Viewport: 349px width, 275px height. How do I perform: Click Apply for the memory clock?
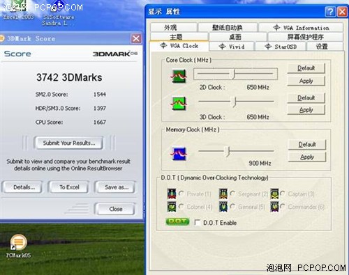tap(307, 157)
